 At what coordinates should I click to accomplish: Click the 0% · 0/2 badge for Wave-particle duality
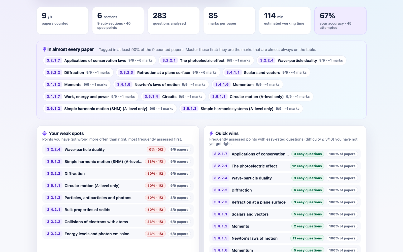[156, 149]
